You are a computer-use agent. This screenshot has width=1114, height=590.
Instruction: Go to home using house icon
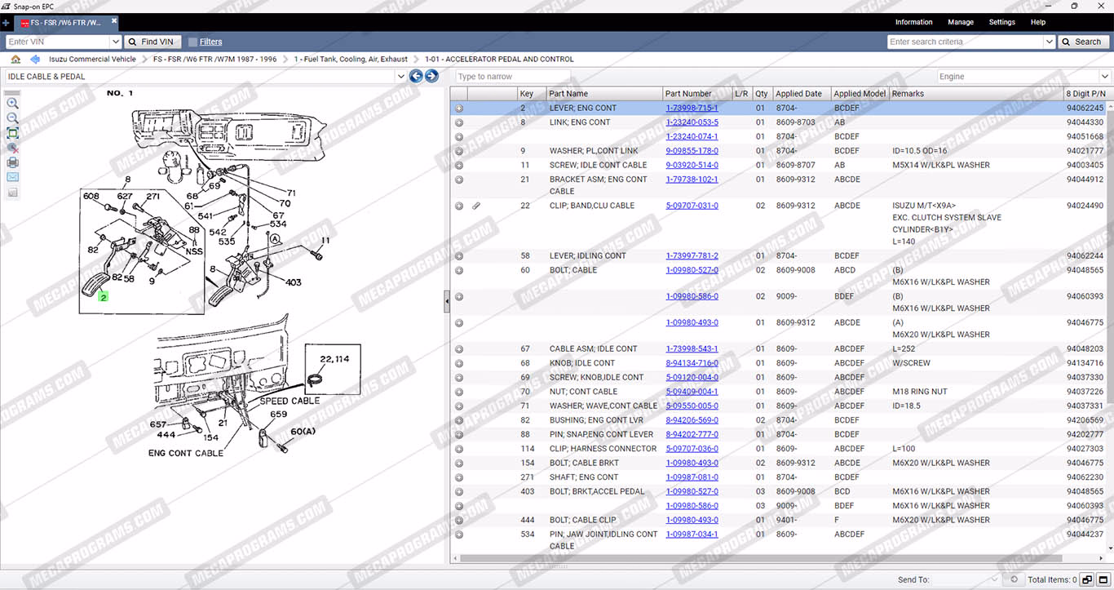pos(15,60)
